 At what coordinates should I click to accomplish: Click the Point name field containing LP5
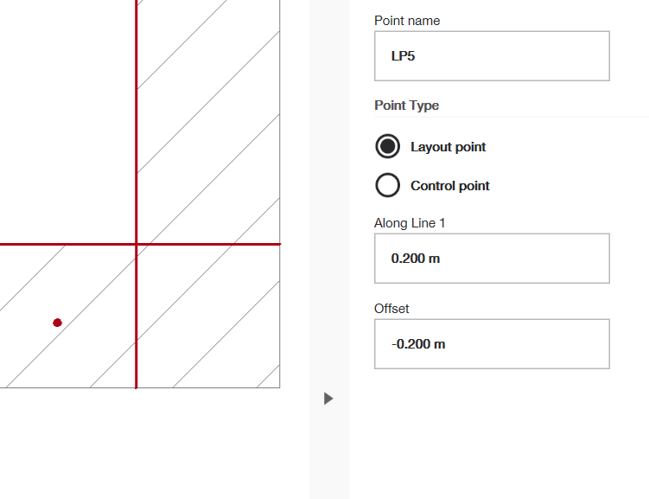492,56
